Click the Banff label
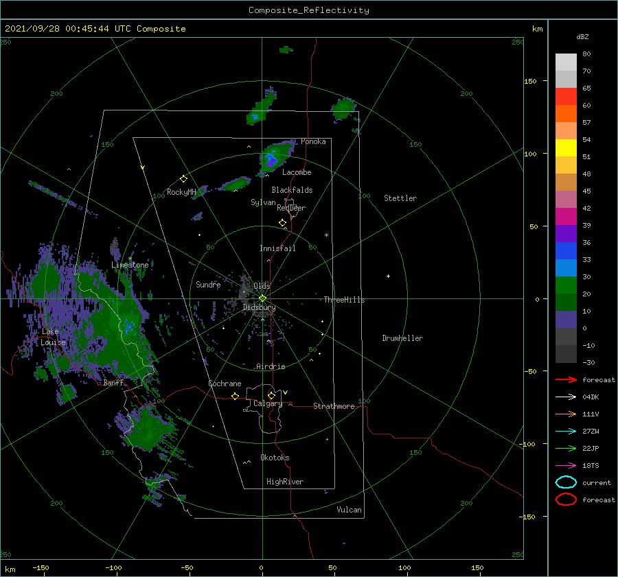Image resolution: width=618 pixels, height=577 pixels. [x=113, y=382]
